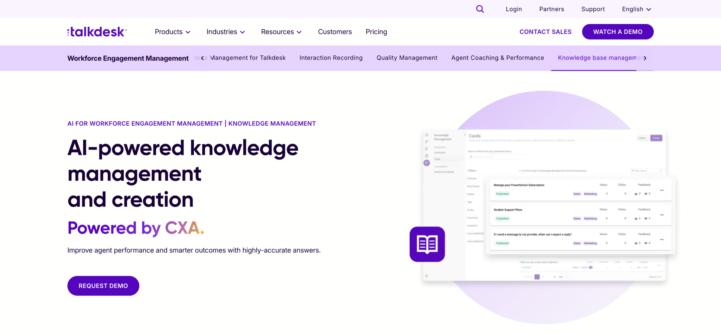Open Agent Coaching & Performance tab
Image resolution: width=721 pixels, height=336 pixels.
click(x=497, y=58)
